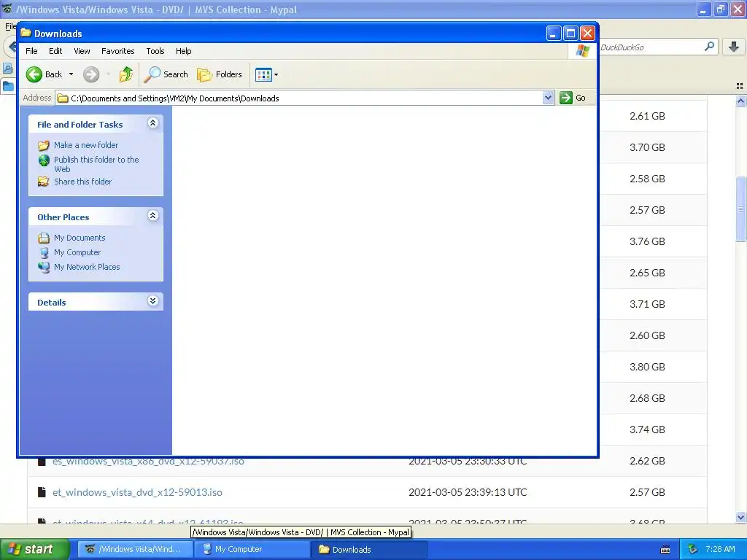Image resolution: width=747 pixels, height=560 pixels.
Task: Click the Share this folder icon
Action: click(44, 182)
